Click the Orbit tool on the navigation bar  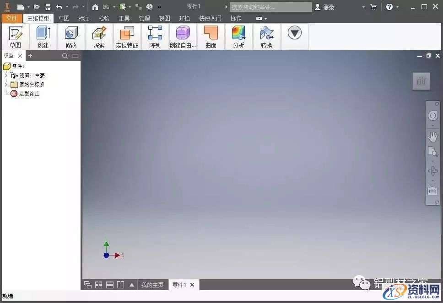(433, 170)
